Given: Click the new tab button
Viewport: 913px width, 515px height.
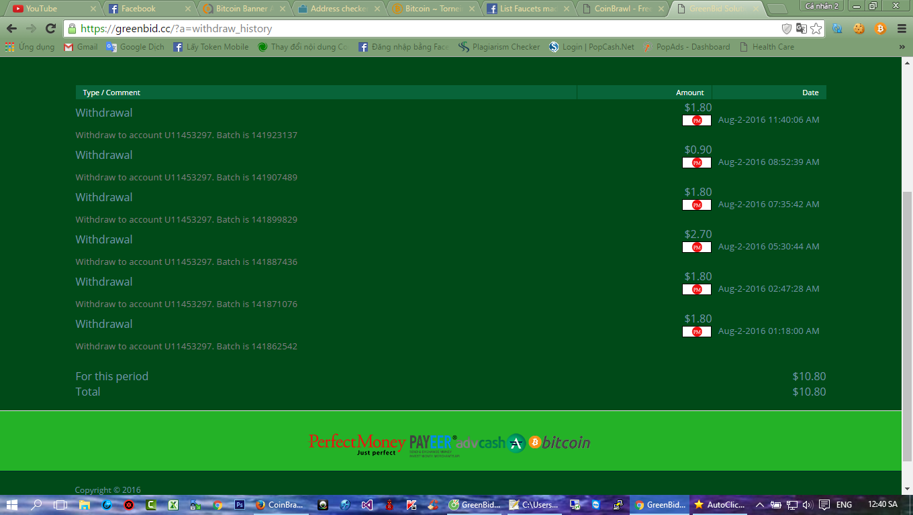Looking at the screenshot, I should point(777,9).
